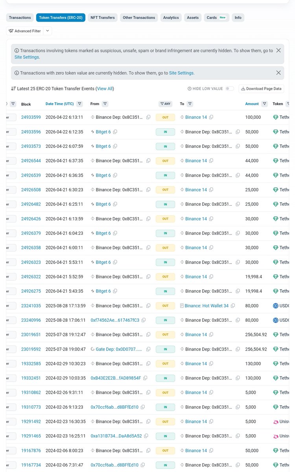Copy Bitget 6 address in block 24933573 row

pos(115,146)
